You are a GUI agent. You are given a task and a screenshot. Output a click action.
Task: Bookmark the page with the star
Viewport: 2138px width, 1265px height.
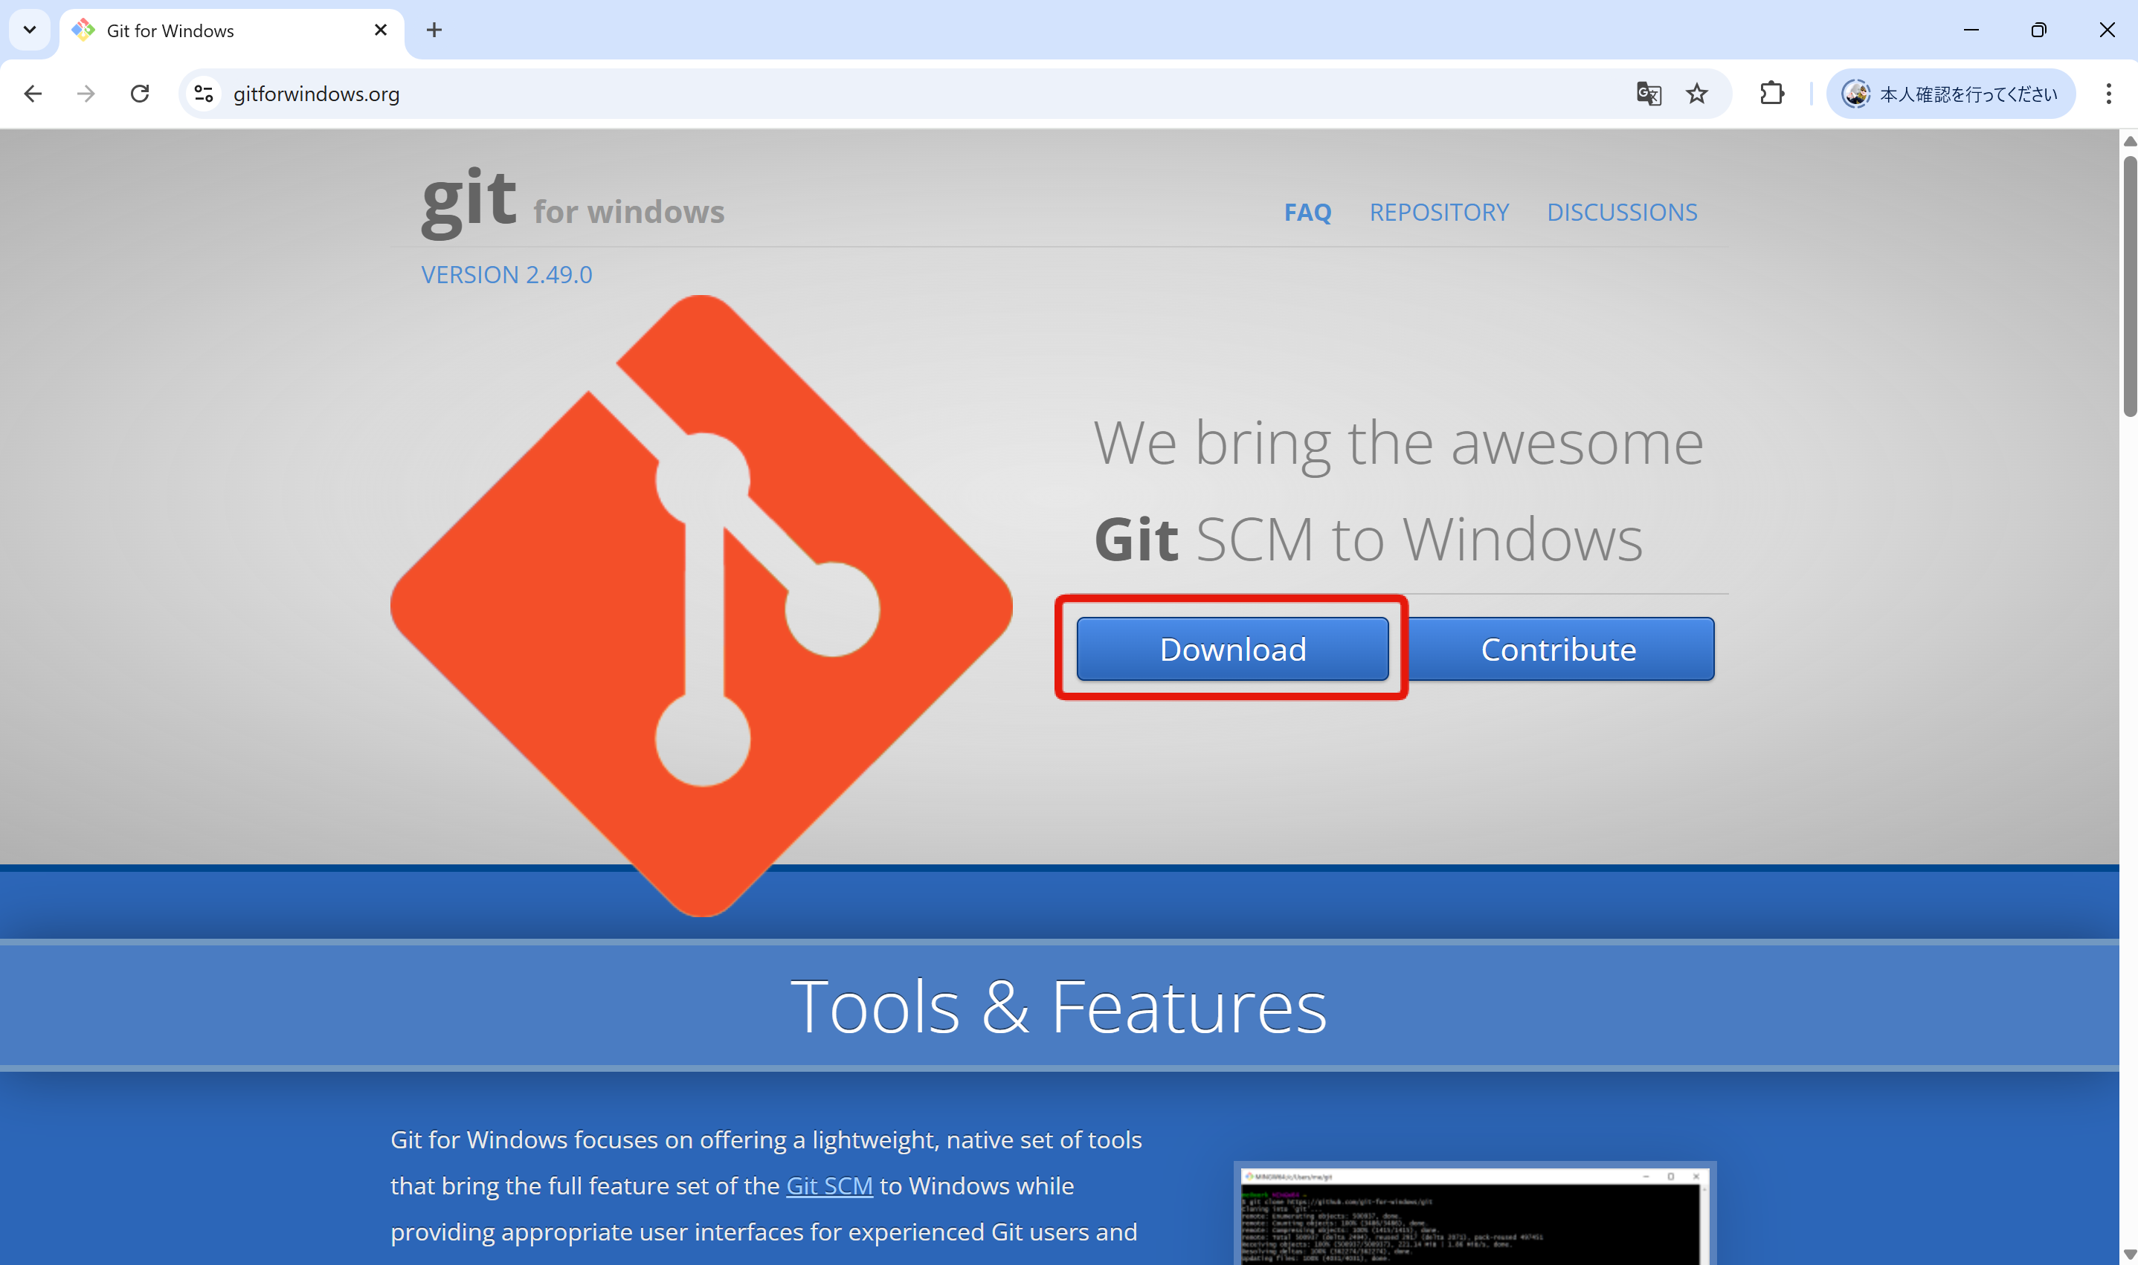coord(1697,94)
